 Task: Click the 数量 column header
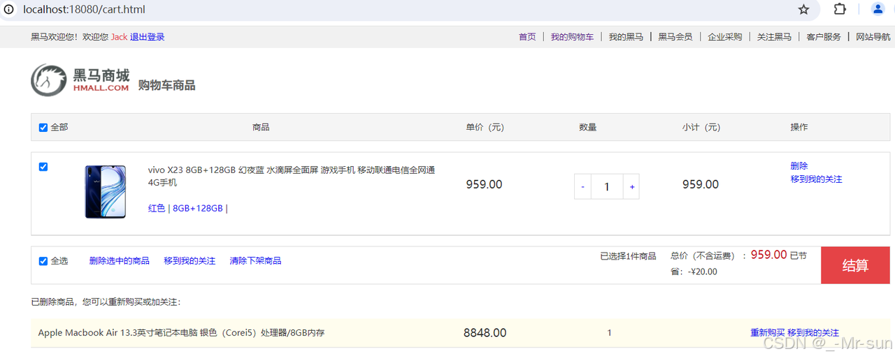(x=588, y=128)
